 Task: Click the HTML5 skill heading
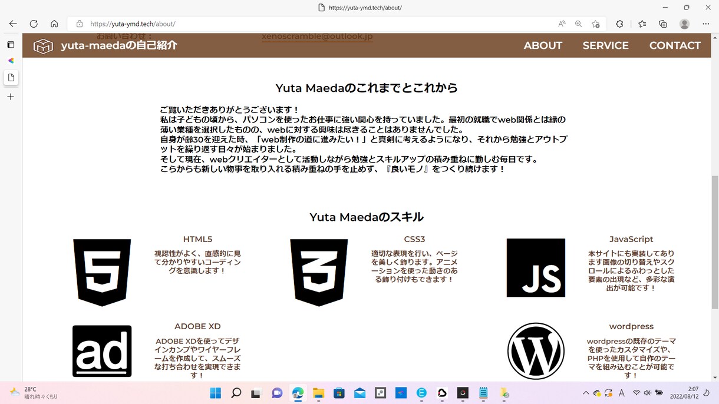197,239
